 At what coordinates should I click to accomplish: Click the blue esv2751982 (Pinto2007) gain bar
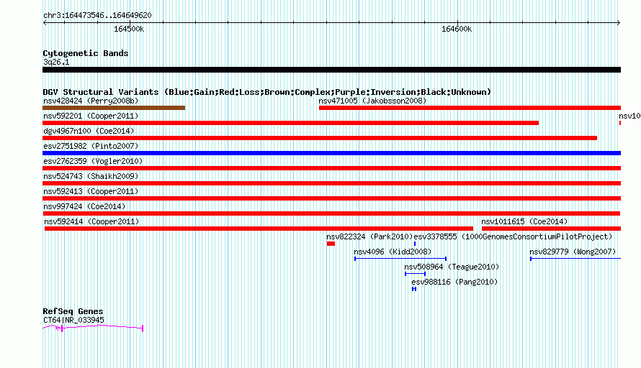click(331, 153)
